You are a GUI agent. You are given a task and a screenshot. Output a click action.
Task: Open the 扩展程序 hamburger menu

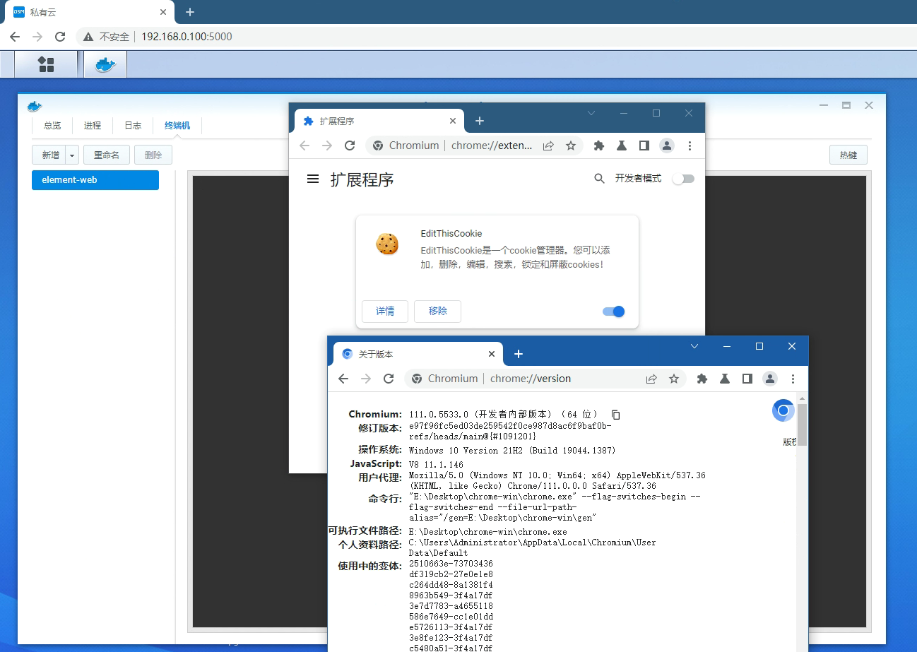coord(313,179)
